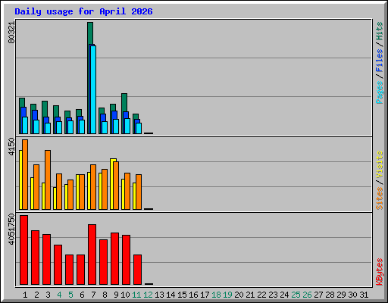Click the orange sites bar for day 1
The width and height of the screenshot is (388, 303).
pos(25,174)
